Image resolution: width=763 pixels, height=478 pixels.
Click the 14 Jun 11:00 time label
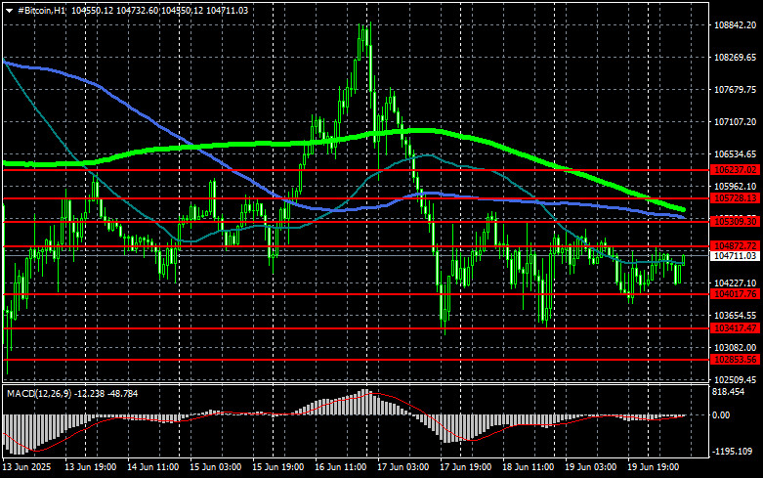152,467
